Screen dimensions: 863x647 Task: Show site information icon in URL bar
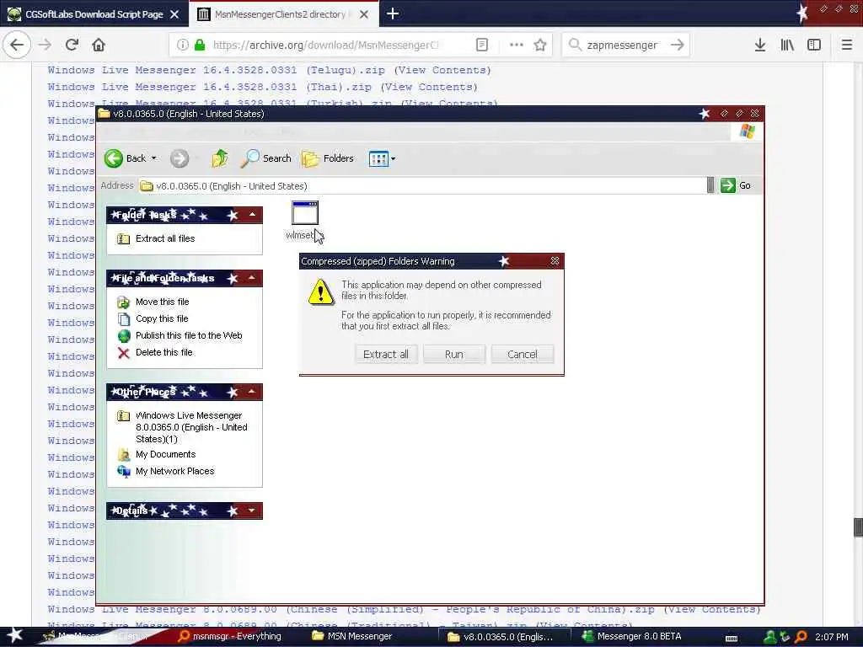click(182, 45)
